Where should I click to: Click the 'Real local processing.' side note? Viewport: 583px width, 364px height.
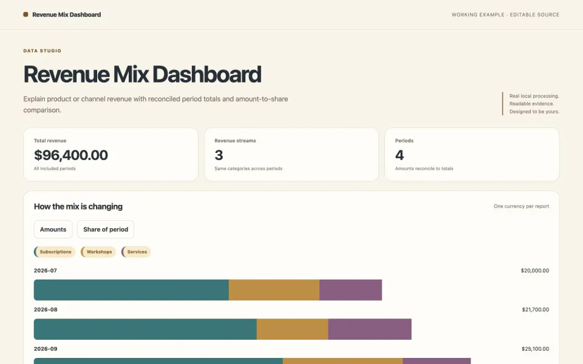(x=534, y=96)
